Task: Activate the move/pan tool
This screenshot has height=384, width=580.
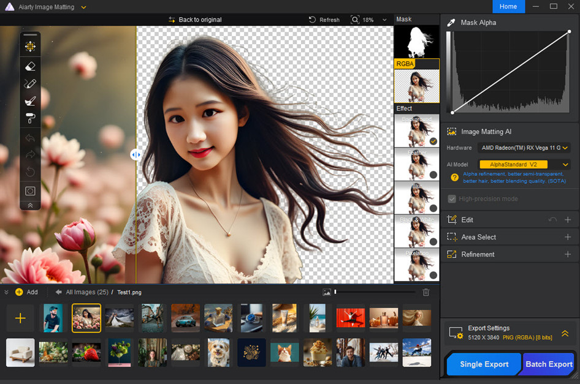Action: [x=30, y=47]
